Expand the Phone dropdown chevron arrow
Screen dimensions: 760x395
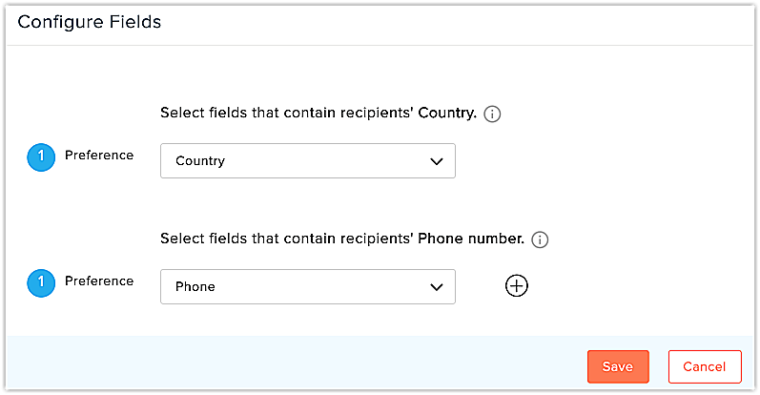436,287
